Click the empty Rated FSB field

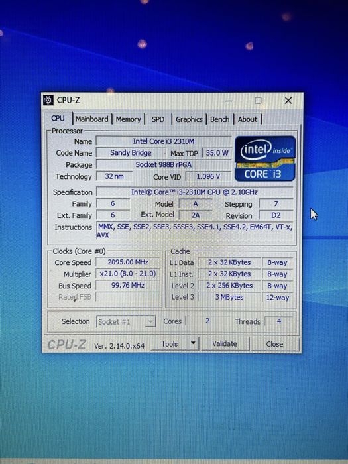click(128, 297)
